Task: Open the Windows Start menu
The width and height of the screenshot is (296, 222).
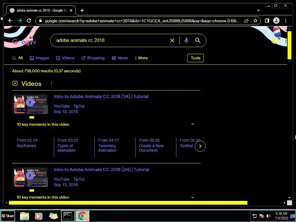Action: pyautogui.click(x=8, y=216)
